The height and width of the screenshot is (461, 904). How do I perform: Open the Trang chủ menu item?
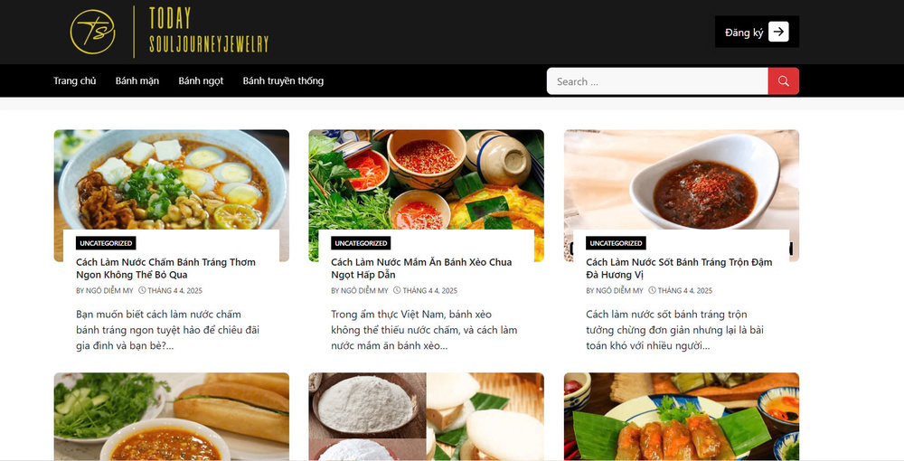point(75,81)
